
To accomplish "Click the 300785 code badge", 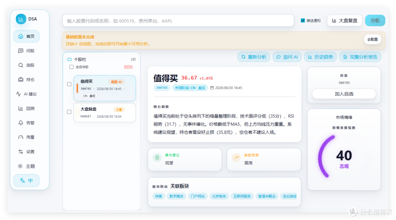I will (x=162, y=88).
